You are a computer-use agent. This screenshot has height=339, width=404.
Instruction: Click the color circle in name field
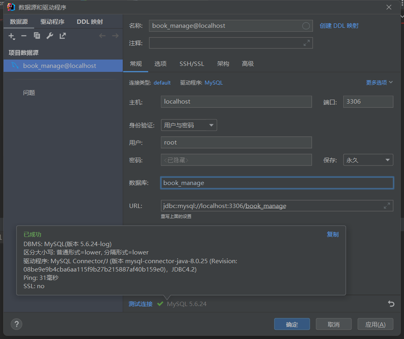point(306,26)
